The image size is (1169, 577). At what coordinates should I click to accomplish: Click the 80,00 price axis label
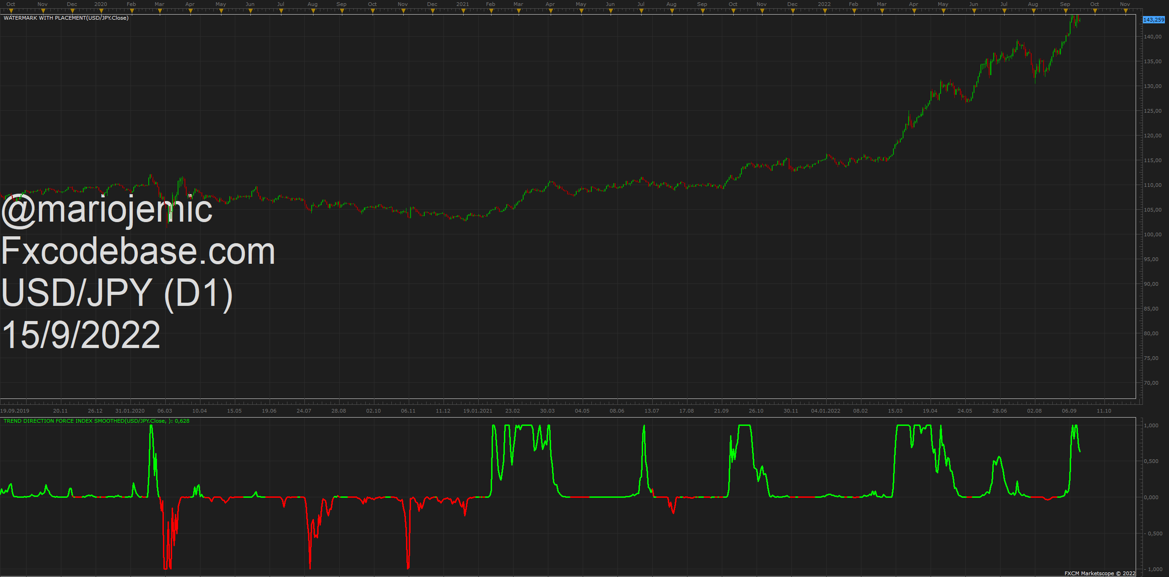pyautogui.click(x=1151, y=333)
